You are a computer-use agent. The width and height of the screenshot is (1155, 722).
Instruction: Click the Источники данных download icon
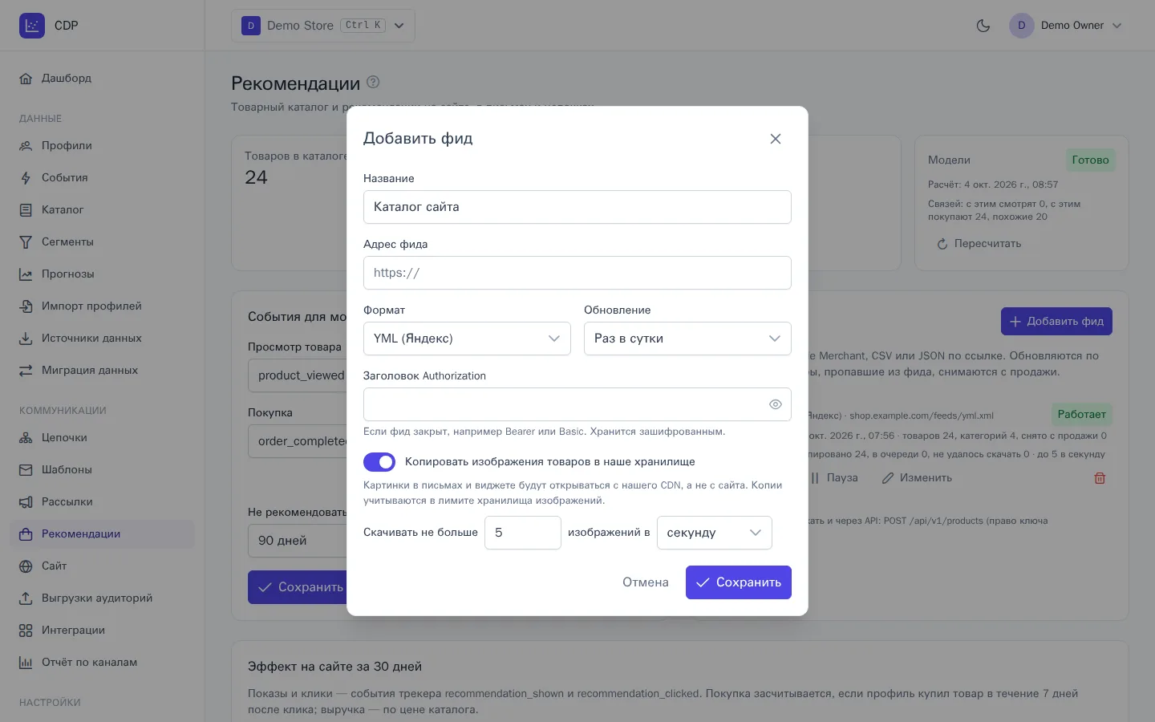[x=26, y=339]
